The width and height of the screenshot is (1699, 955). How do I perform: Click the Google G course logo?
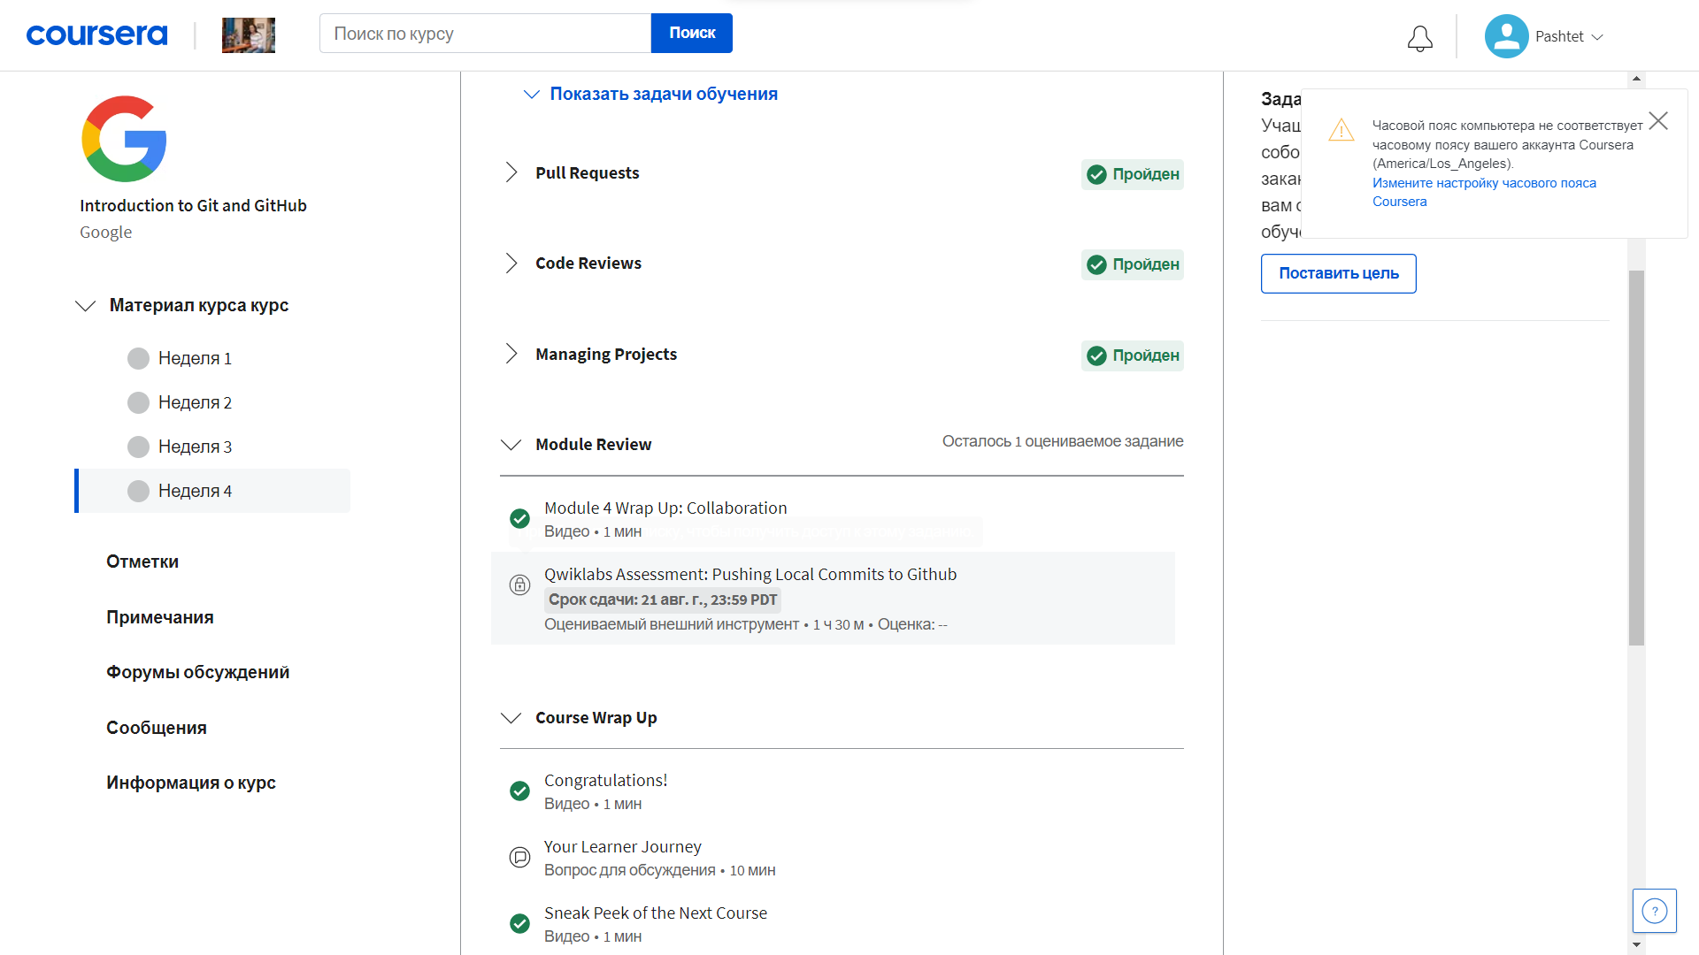[x=124, y=139]
